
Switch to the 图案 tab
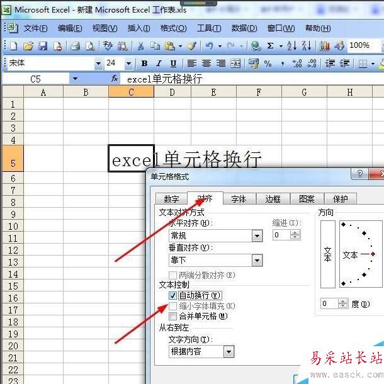(x=307, y=199)
